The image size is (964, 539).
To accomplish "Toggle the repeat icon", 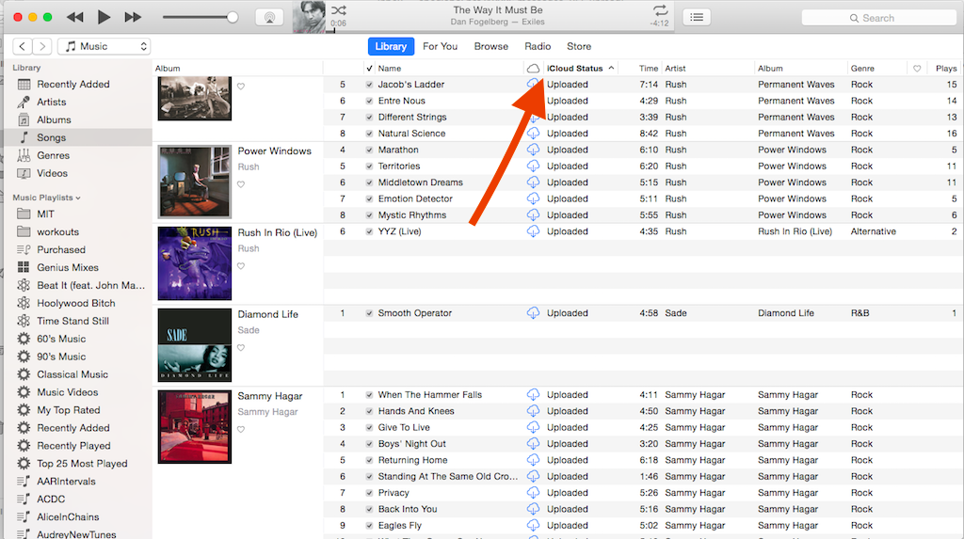I will 660,10.
